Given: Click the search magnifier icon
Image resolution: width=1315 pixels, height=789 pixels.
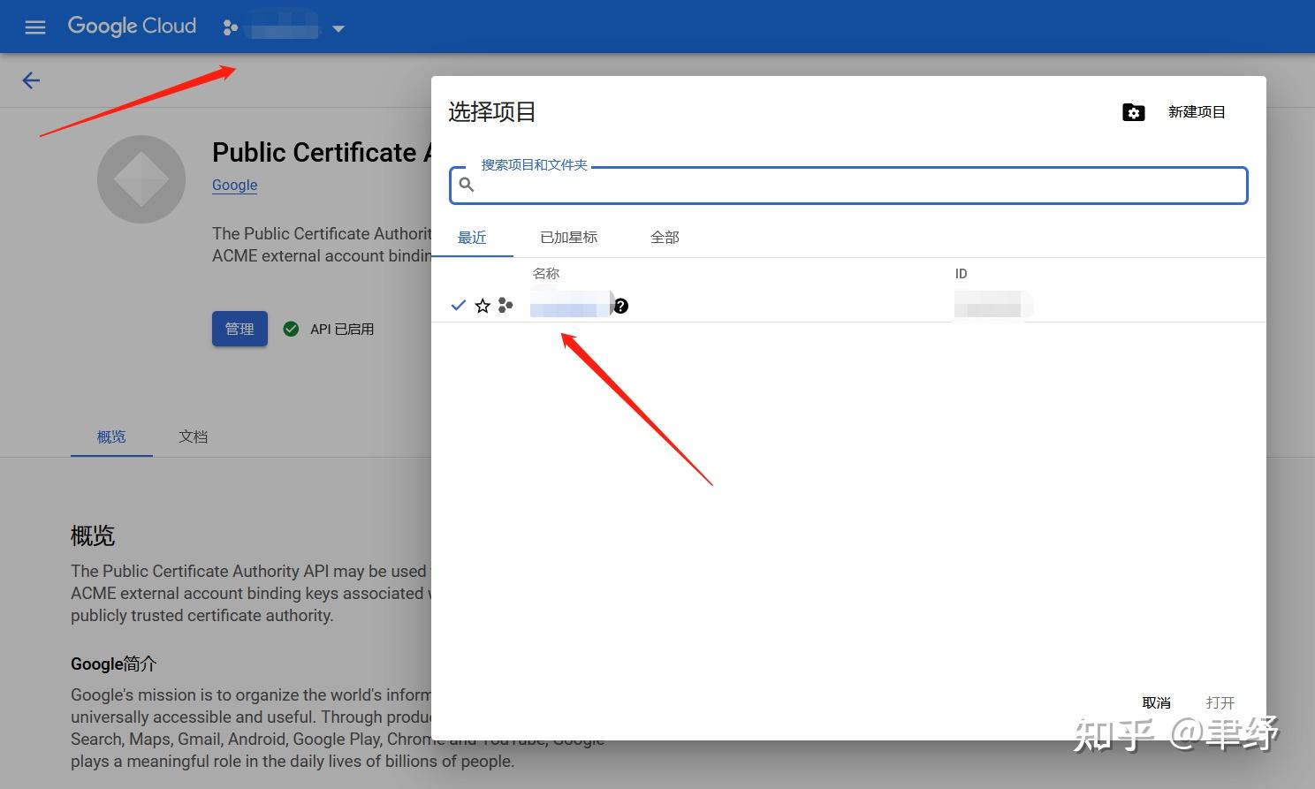Looking at the screenshot, I should pos(467,185).
